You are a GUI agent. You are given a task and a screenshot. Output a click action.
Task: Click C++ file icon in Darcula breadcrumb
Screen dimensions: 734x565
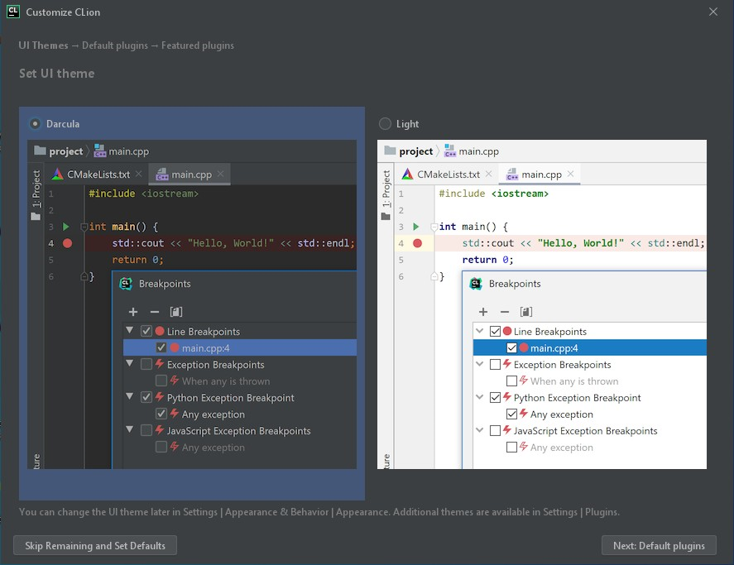tap(99, 151)
